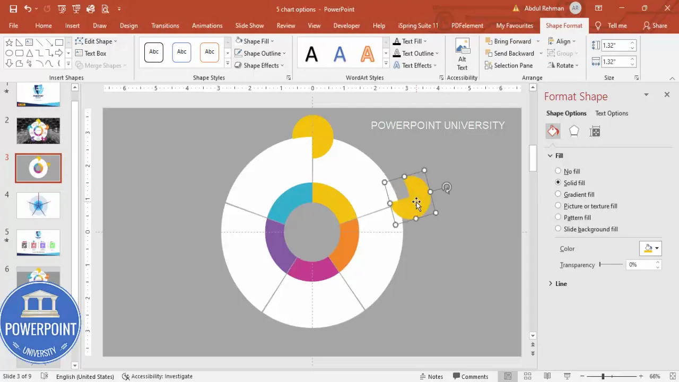Open the File menu
679x382 pixels.
coord(13,25)
